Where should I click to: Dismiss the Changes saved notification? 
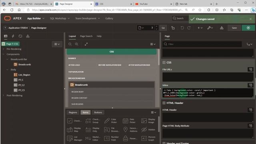coord(250,19)
